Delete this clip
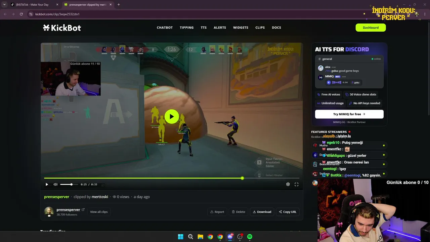The height and width of the screenshot is (242, 430). [238, 212]
